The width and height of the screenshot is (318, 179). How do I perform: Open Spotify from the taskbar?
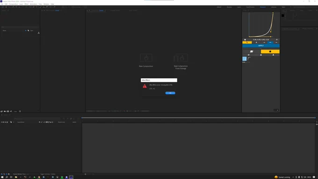pyautogui.click(x=62, y=177)
